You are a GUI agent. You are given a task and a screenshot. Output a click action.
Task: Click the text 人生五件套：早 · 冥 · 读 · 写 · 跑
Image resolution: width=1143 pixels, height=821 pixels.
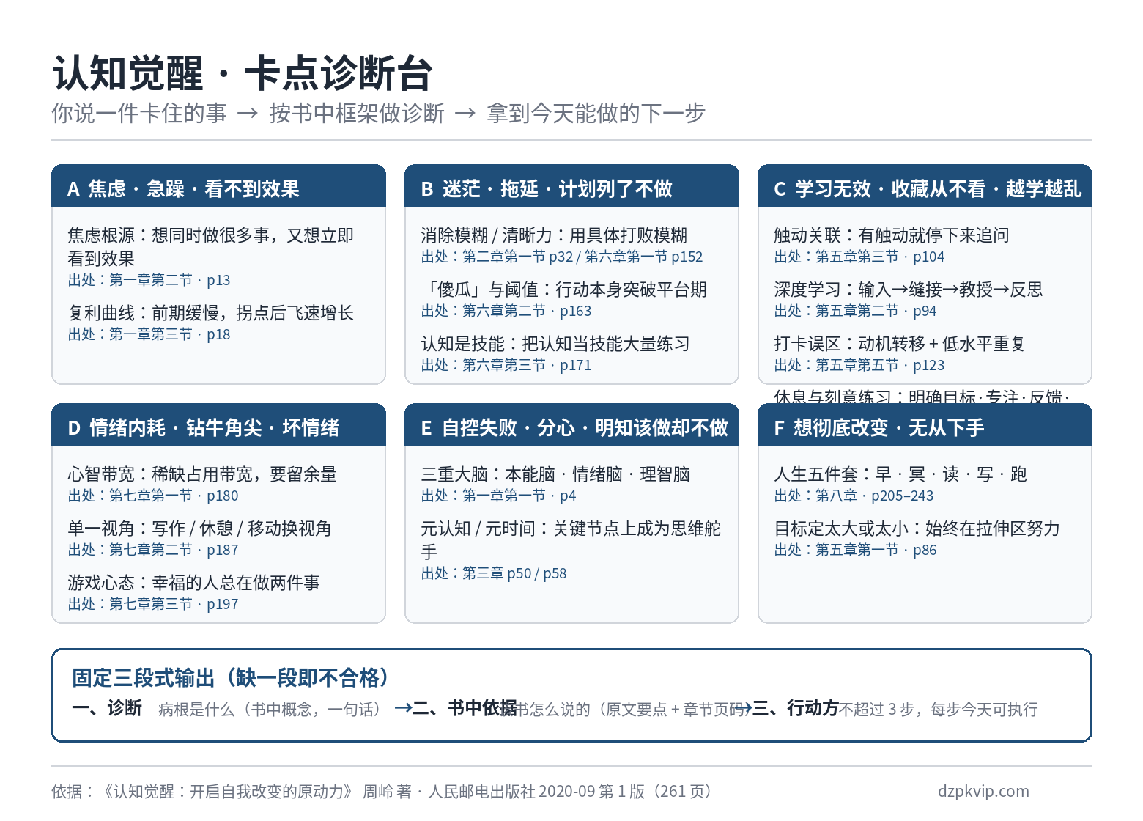(900, 474)
